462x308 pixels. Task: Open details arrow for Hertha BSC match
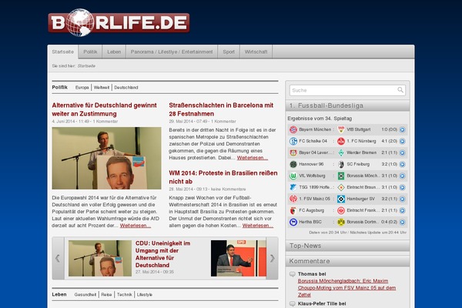coord(402,222)
